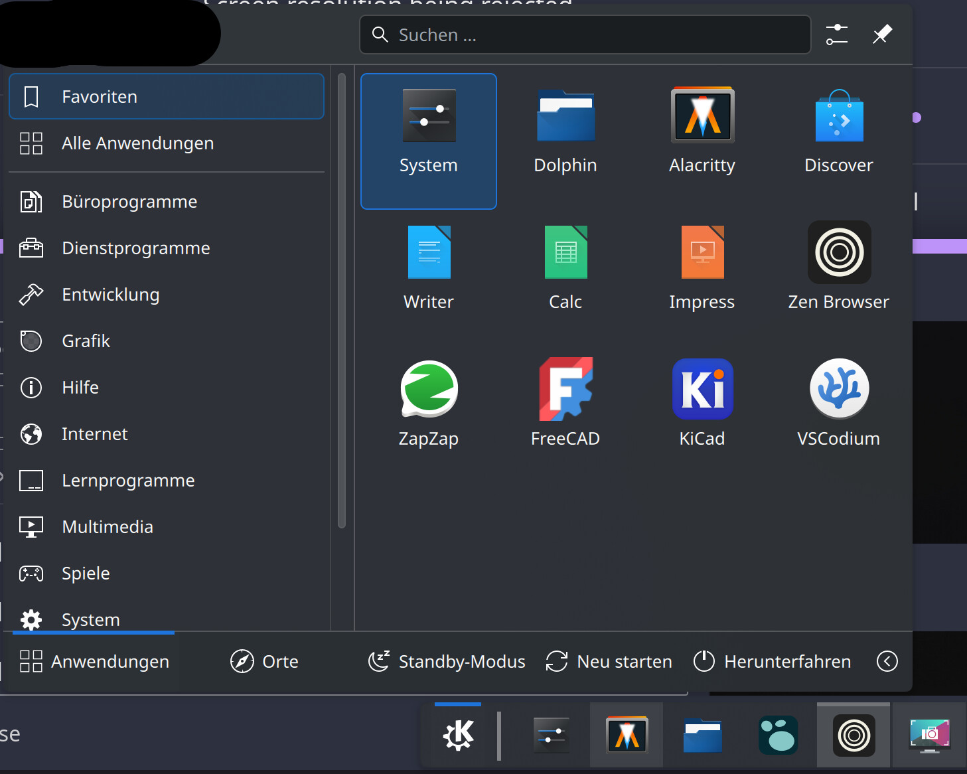The image size is (967, 774).
Task: Launch ZapZap messenger
Action: tap(429, 415)
